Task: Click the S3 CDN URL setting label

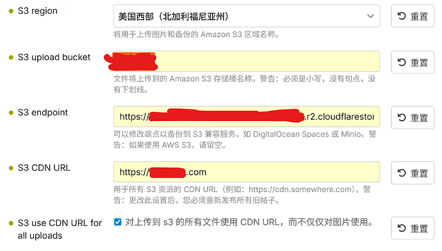Action: pyautogui.click(x=44, y=168)
